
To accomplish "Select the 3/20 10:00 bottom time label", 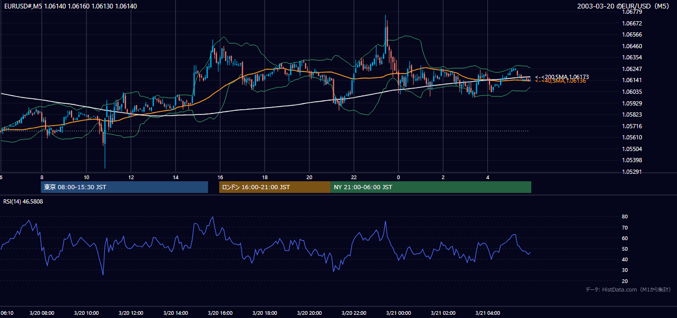I will click(86, 313).
